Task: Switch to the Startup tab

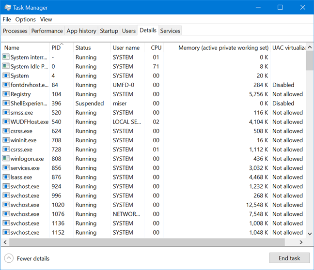Action: [109, 31]
